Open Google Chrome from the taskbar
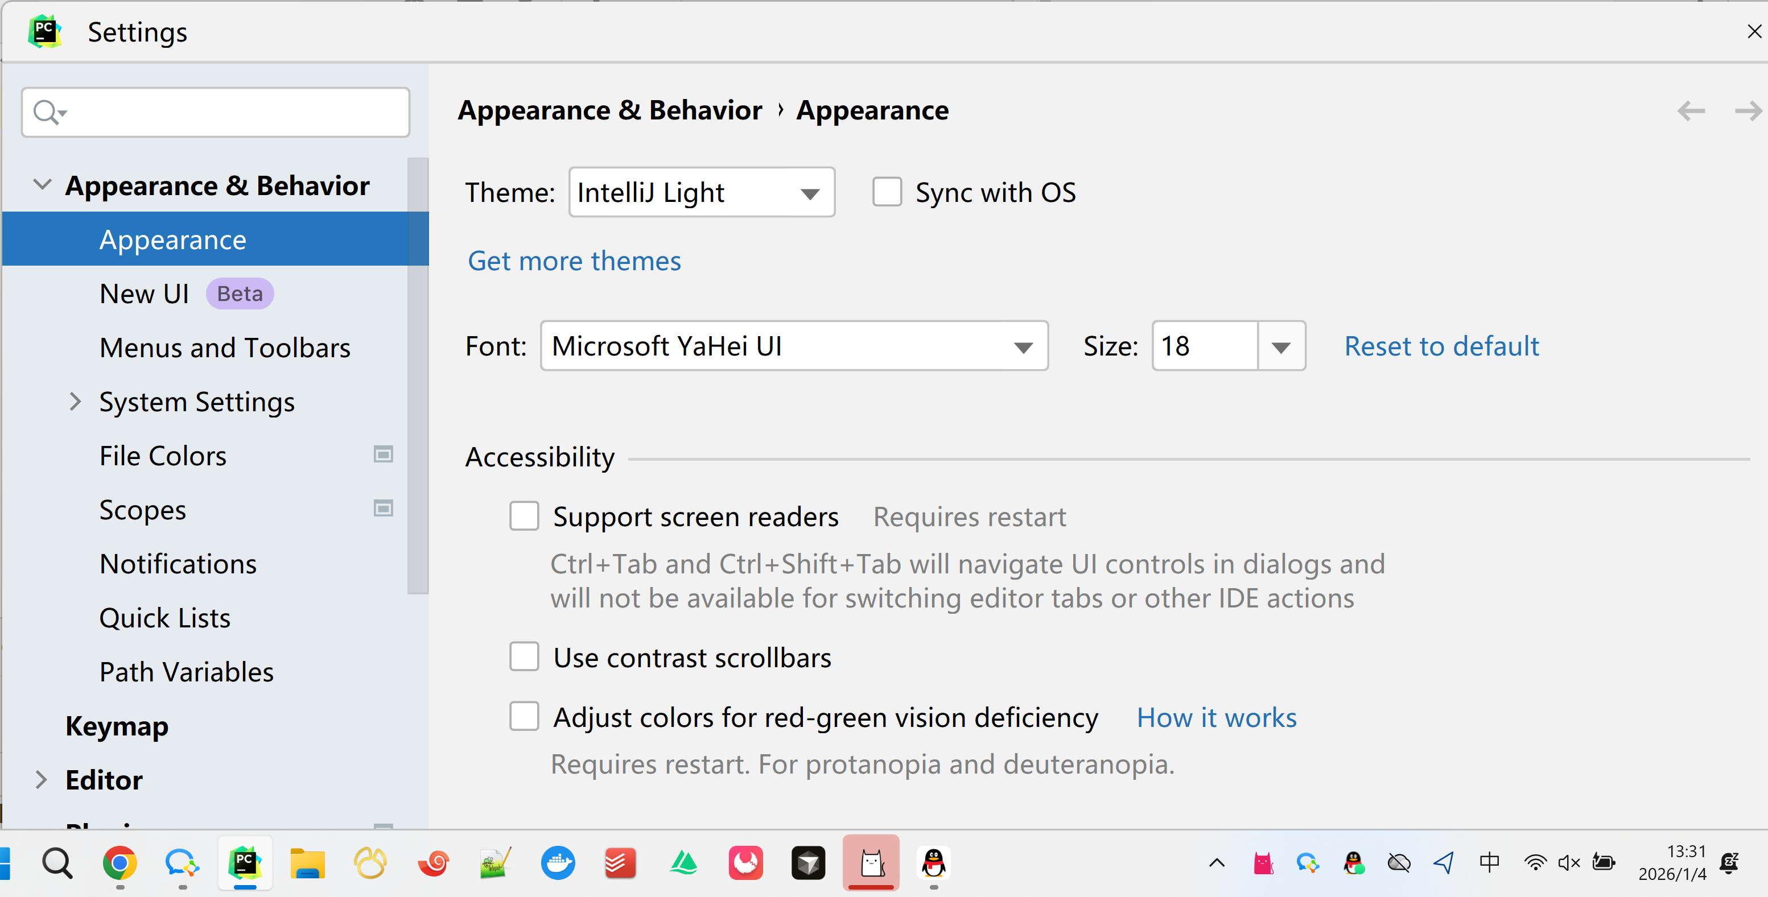The image size is (1768, 897). point(119,863)
